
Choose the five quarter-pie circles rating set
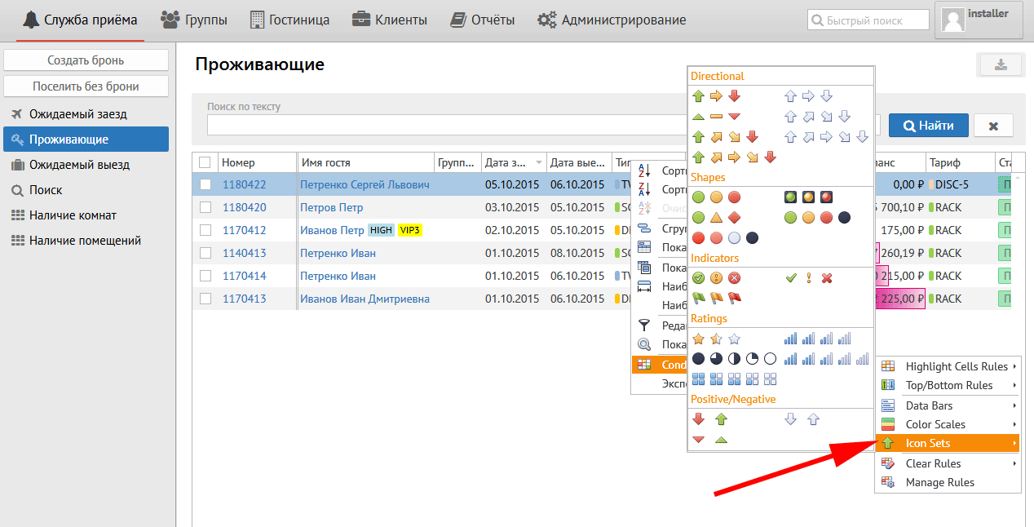pos(734,358)
